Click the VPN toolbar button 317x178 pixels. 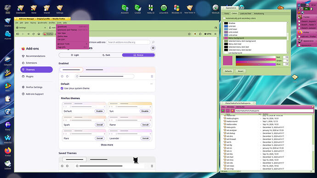click(208, 34)
